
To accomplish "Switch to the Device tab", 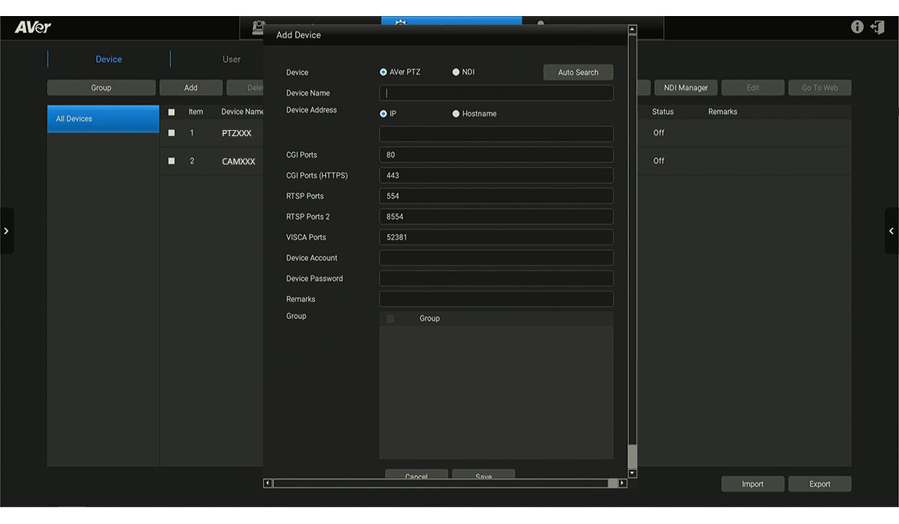I will click(x=109, y=60).
